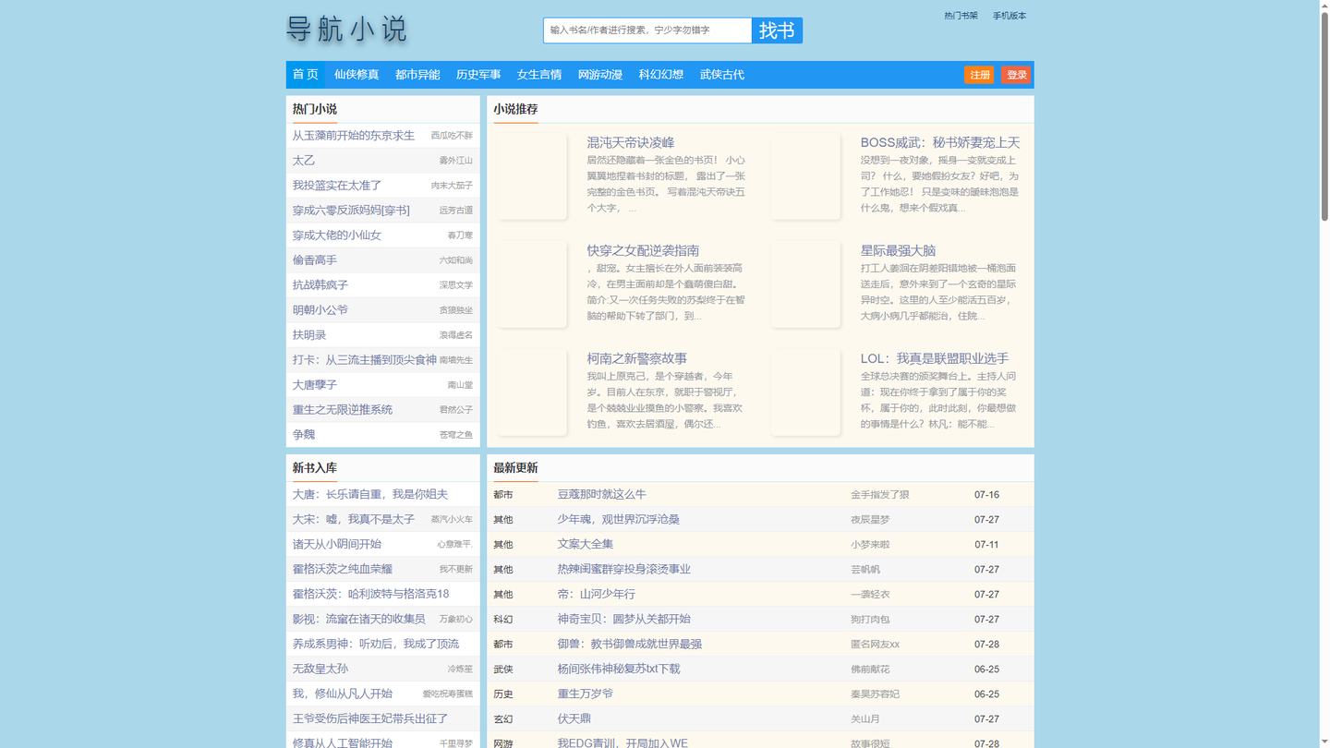The image size is (1330, 748).
Task: Open latest update 神奇宝贝：圆梦从关都开始
Action: pos(624,620)
